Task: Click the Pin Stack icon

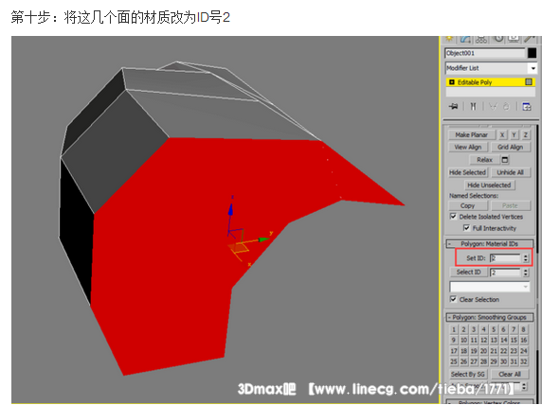Action: coord(454,106)
